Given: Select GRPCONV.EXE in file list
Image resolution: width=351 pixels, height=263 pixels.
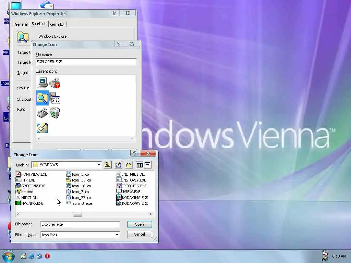Looking at the screenshot, I should click(x=31, y=186).
